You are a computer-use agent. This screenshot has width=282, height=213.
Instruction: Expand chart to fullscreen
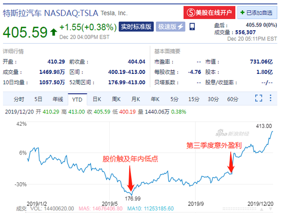pos(258,99)
